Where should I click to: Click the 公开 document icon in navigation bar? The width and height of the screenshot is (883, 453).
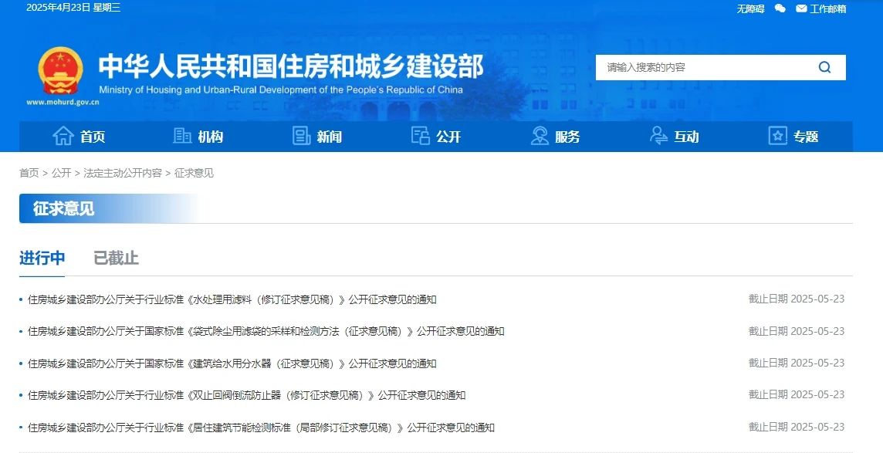[x=420, y=137]
